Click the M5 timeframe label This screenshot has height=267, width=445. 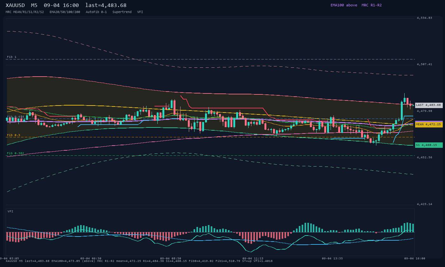[34, 5]
